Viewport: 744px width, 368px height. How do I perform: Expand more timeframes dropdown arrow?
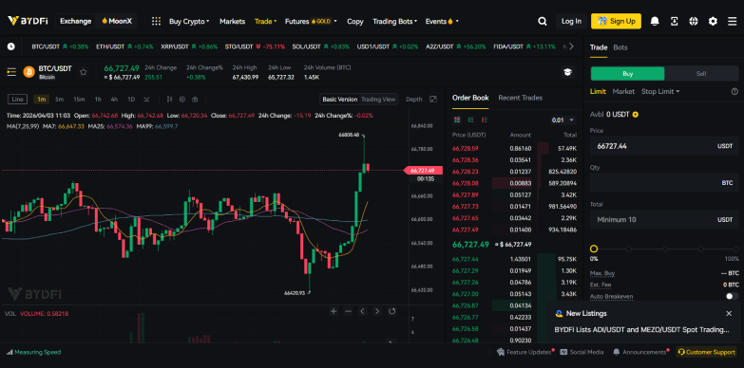tap(146, 99)
